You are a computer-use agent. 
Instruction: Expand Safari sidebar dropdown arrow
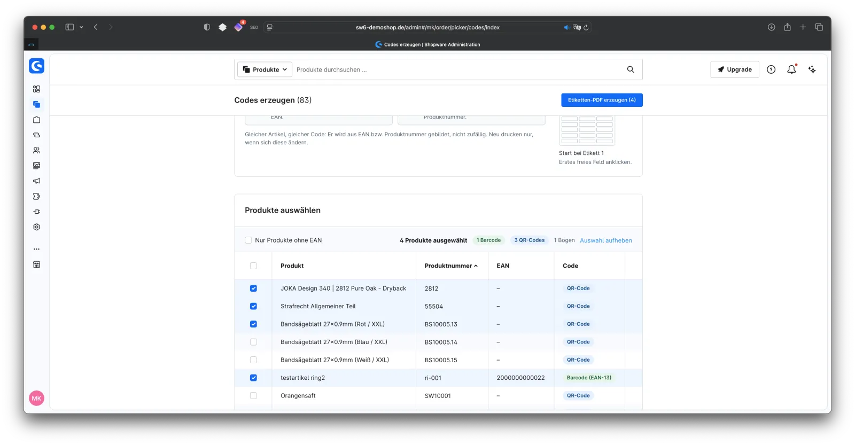tap(81, 27)
